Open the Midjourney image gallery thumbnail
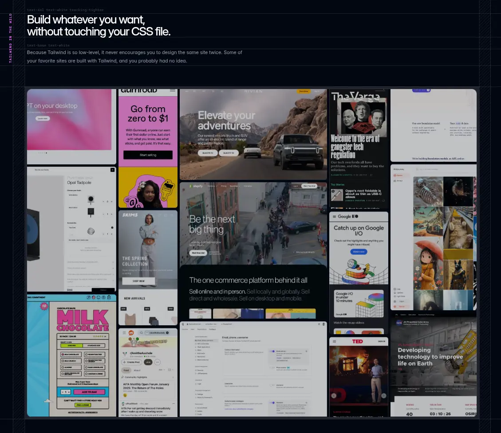This screenshot has height=433, width=501. (434, 237)
